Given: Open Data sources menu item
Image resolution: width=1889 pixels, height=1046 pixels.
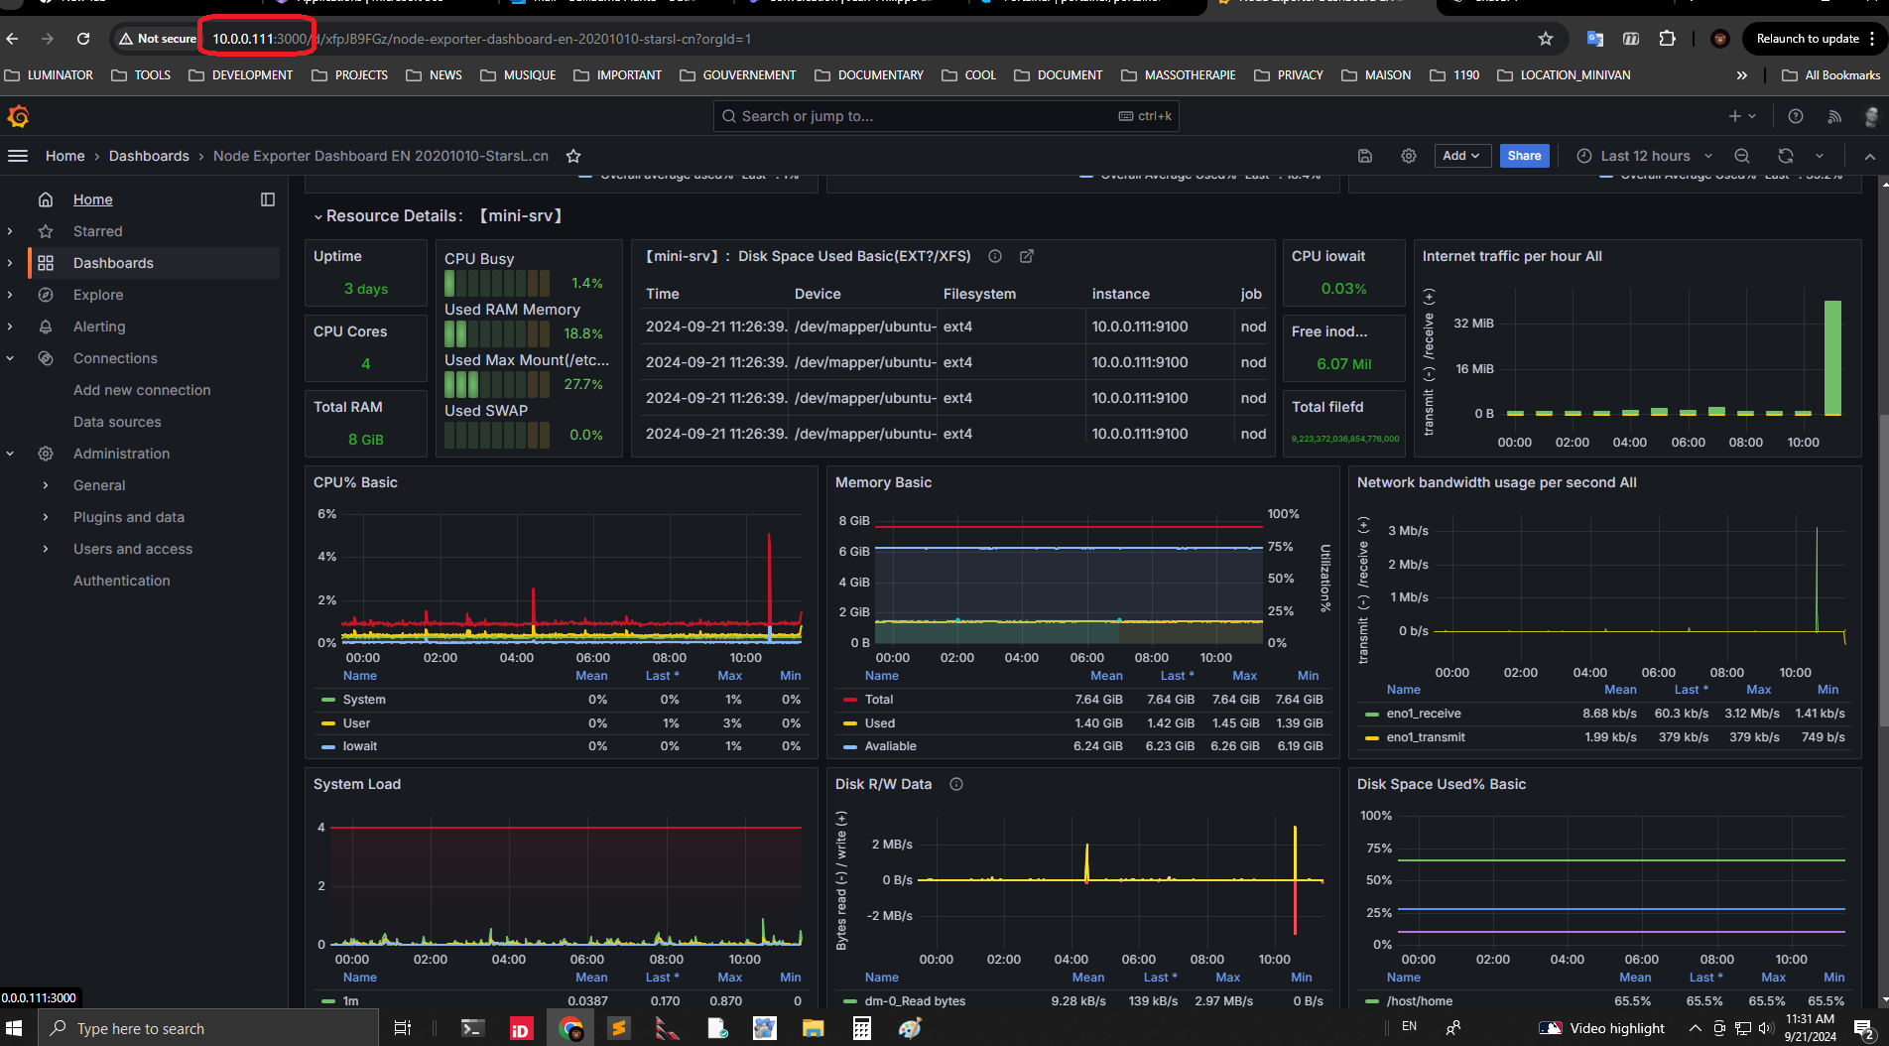Looking at the screenshot, I should point(117,422).
